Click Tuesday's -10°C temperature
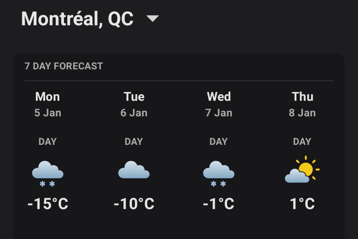This screenshot has width=358, height=239. (x=134, y=204)
